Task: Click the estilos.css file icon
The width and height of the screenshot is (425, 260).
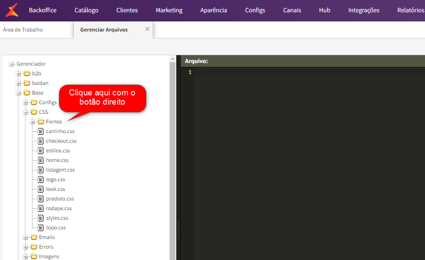Action: 41,151
